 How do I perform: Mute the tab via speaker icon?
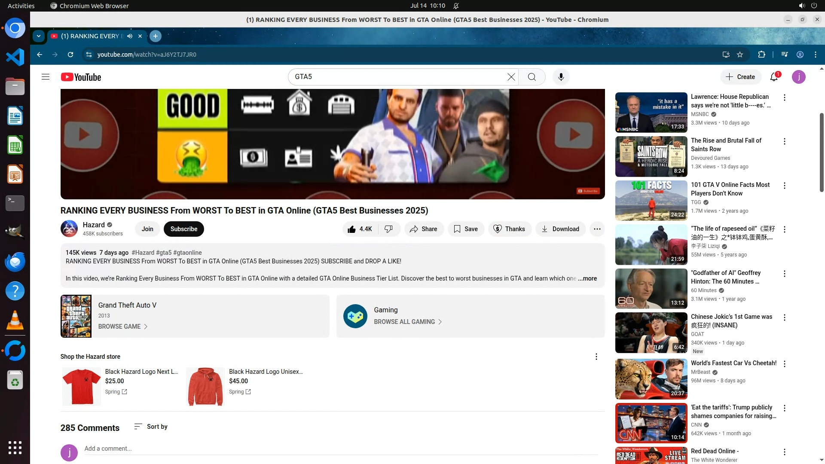(130, 36)
